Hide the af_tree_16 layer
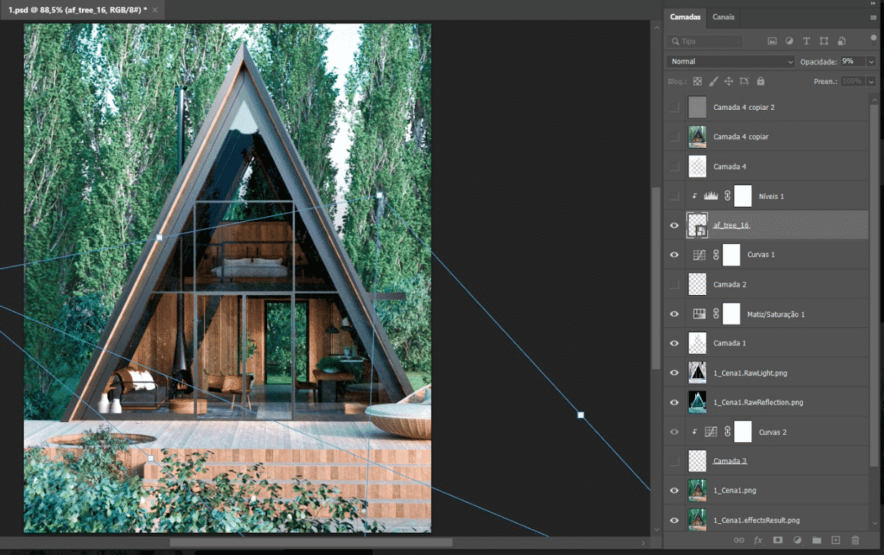 pyautogui.click(x=674, y=225)
